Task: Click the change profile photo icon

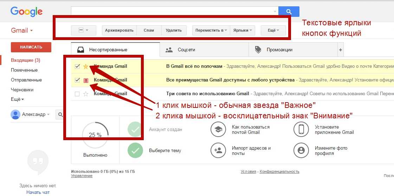Action: [x=301, y=151]
